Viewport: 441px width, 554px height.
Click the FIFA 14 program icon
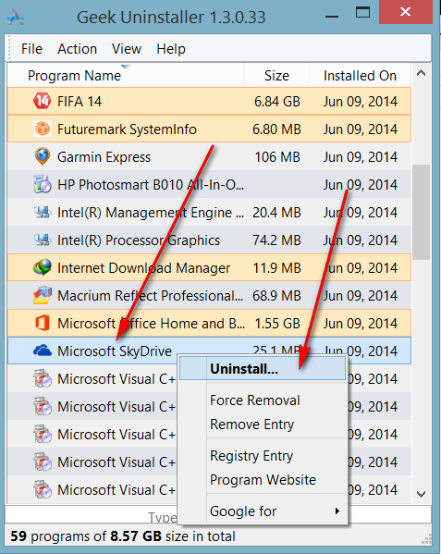[42, 102]
